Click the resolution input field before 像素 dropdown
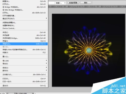Screen dimensions: 126x94 [x=51, y=3]
